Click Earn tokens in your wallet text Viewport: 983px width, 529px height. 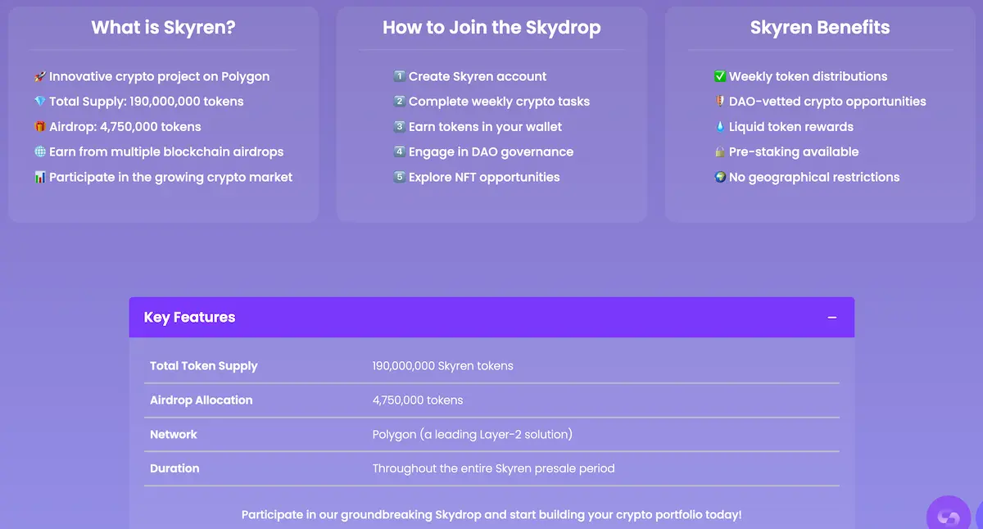tap(486, 127)
